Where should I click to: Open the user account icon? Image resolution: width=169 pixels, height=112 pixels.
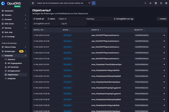(166, 3)
